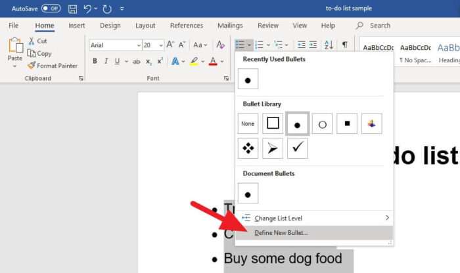Screen dimensions: 460x273
Task: Open the Underline style dropdown arrow
Action: [126, 61]
